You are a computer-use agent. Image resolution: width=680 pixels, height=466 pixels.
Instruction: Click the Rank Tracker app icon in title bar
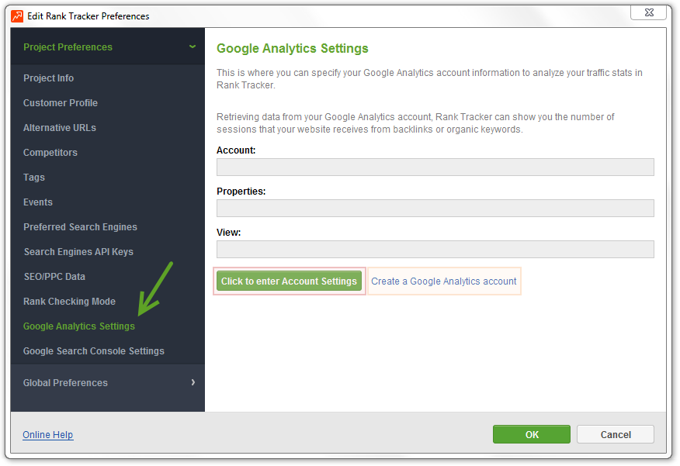17,16
